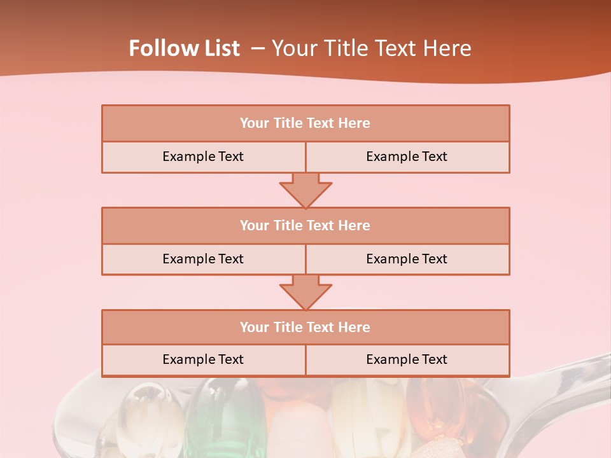611x458 pixels.
Task: Click the bold "Follow List" heading text
Action: point(185,48)
